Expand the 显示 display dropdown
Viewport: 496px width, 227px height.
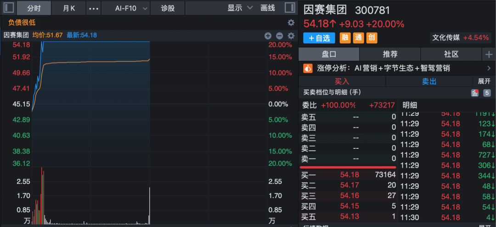pos(240,8)
